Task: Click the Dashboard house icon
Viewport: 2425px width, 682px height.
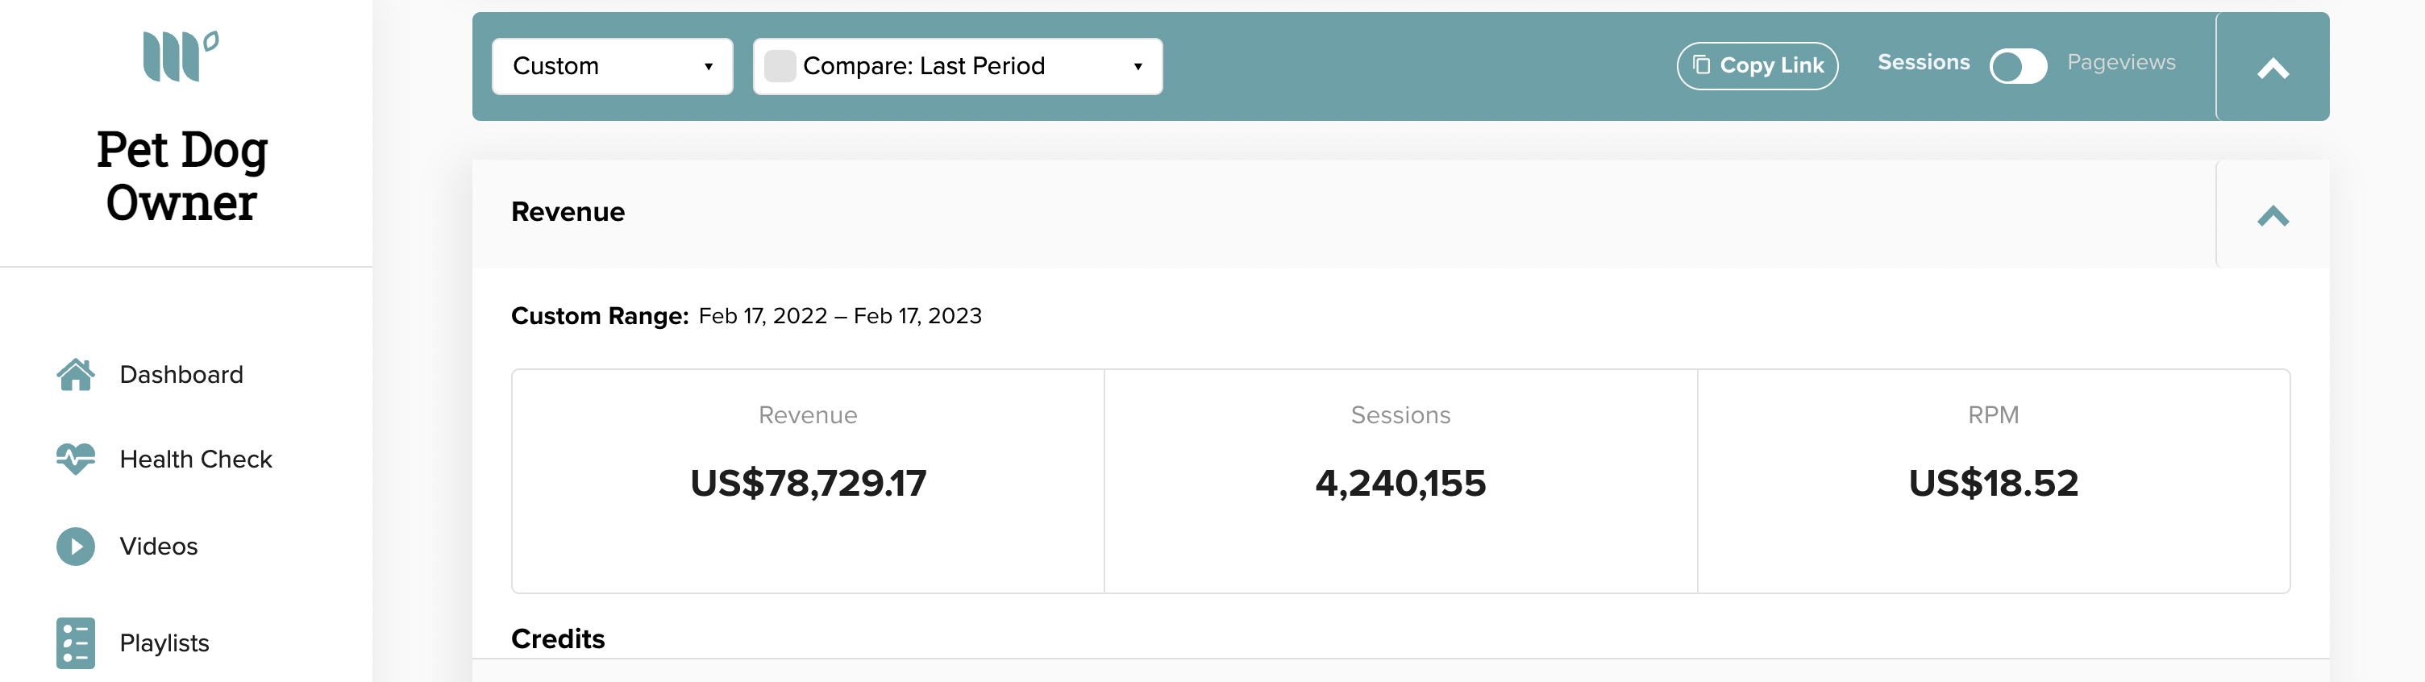Action: [75, 375]
